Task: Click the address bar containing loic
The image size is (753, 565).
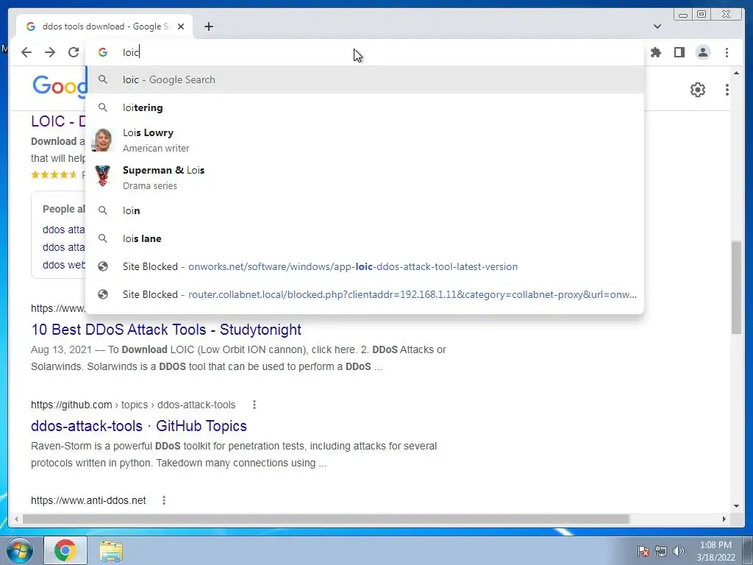Action: point(365,52)
